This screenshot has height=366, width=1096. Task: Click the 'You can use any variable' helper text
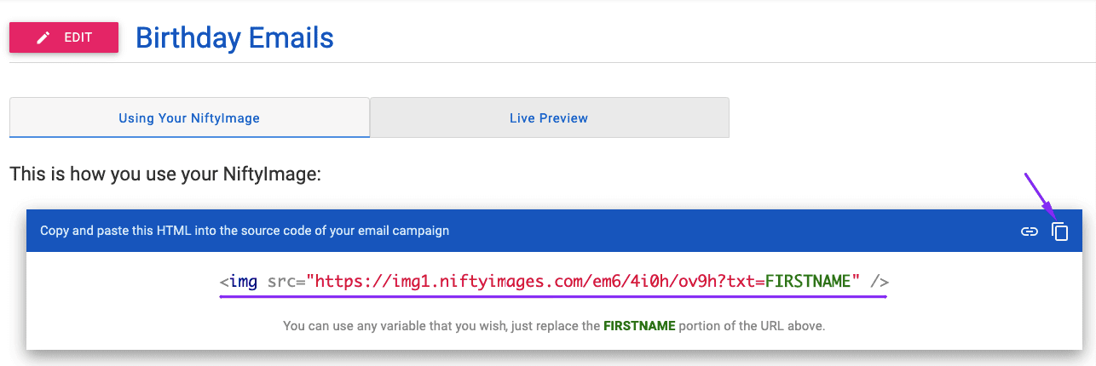click(554, 326)
